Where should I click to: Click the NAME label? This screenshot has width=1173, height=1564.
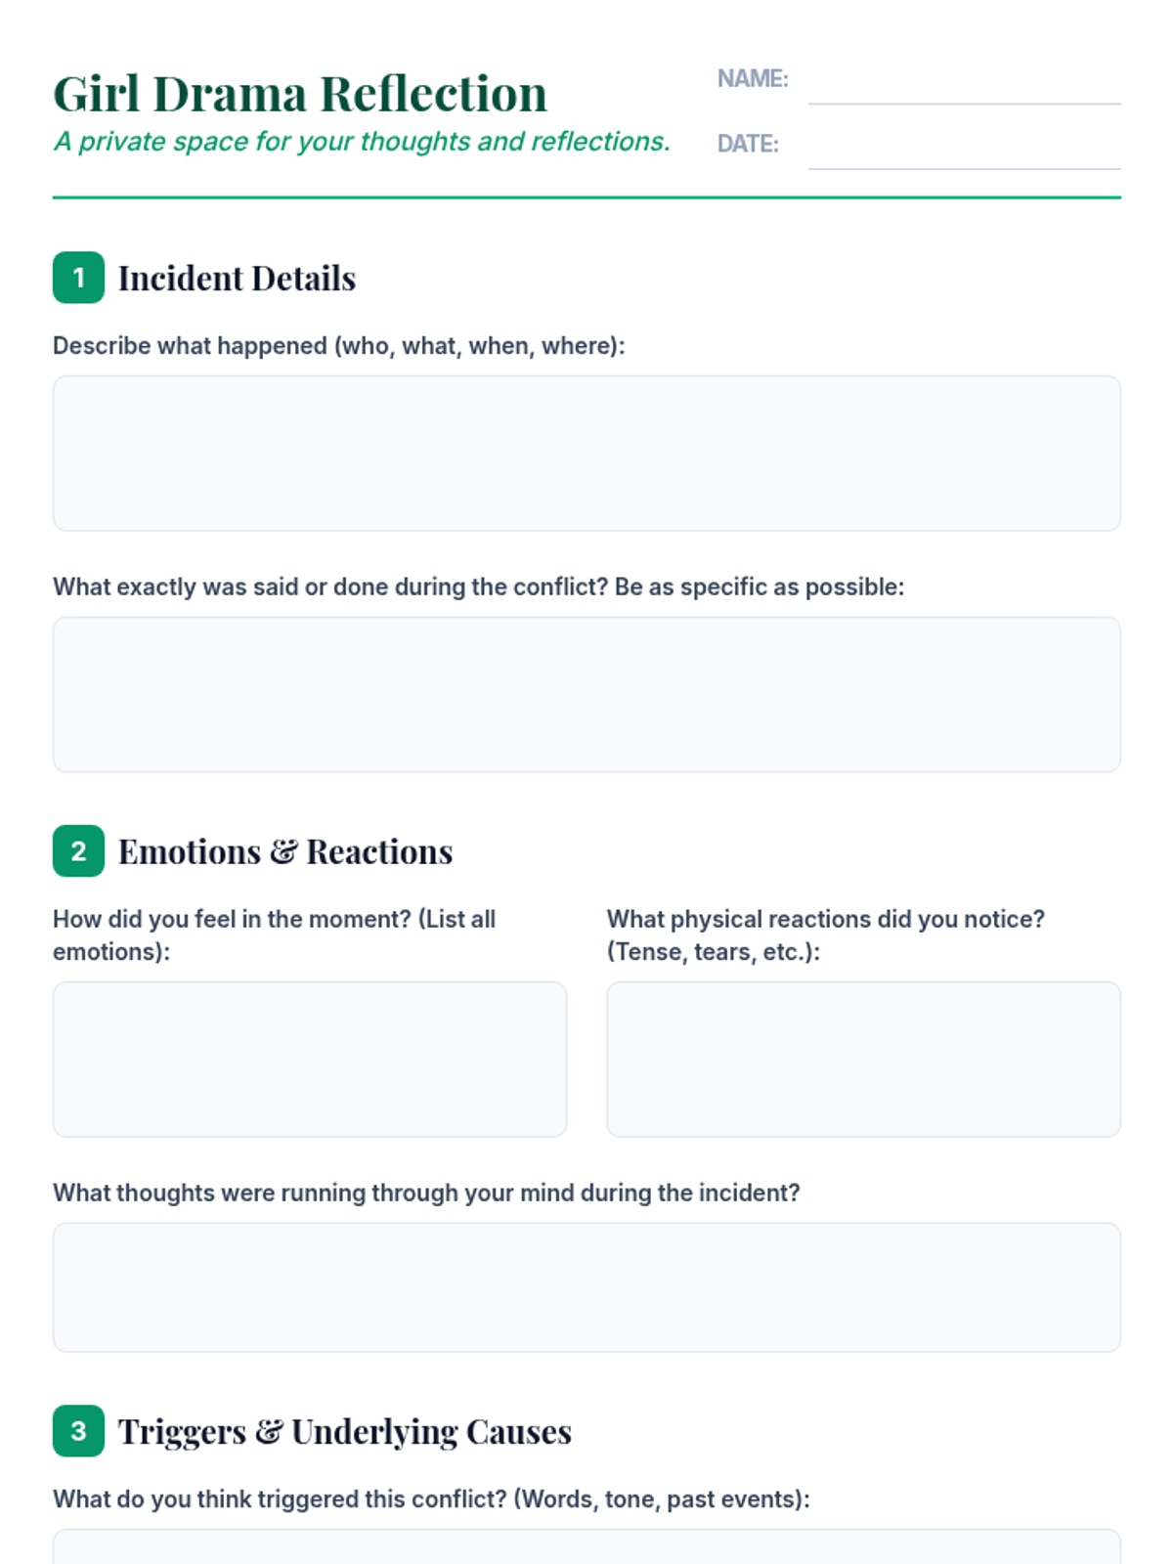point(753,79)
